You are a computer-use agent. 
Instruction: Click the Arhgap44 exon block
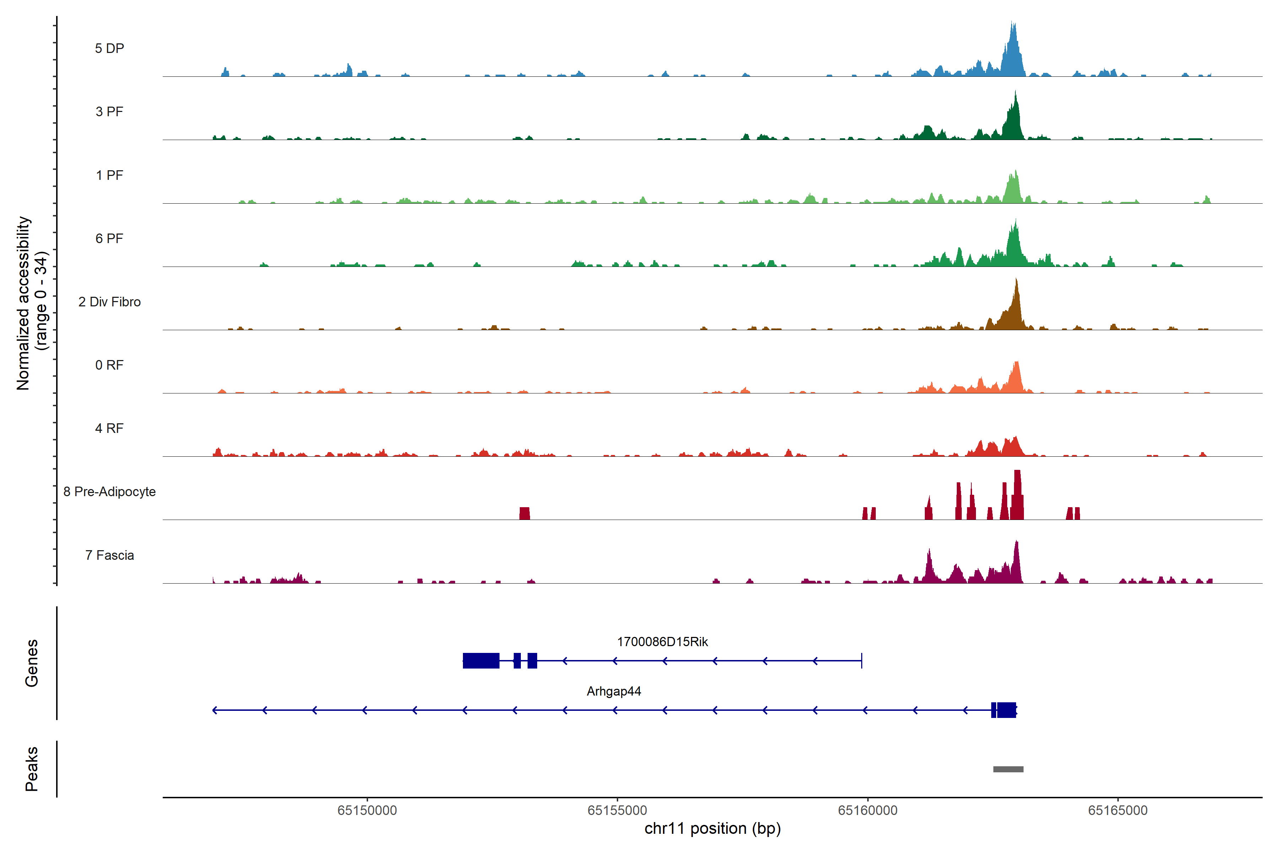coord(1006,710)
